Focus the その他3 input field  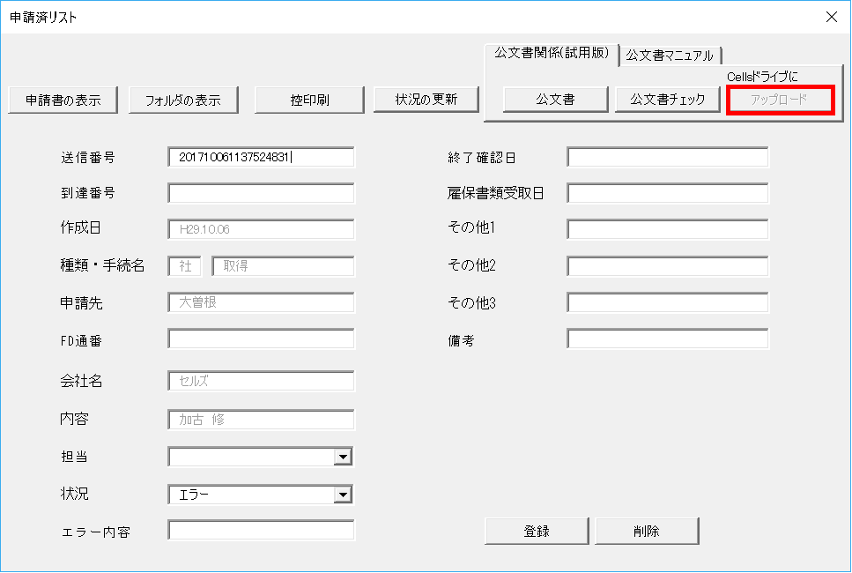668,302
